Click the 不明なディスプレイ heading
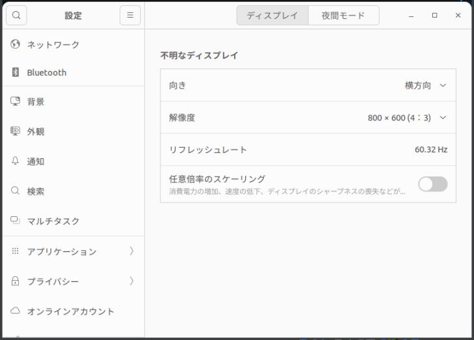The width and height of the screenshot is (474, 340). [200, 55]
